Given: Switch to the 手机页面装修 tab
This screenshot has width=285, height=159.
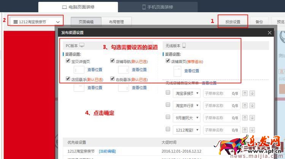Looking at the screenshot, I should coord(158,7).
